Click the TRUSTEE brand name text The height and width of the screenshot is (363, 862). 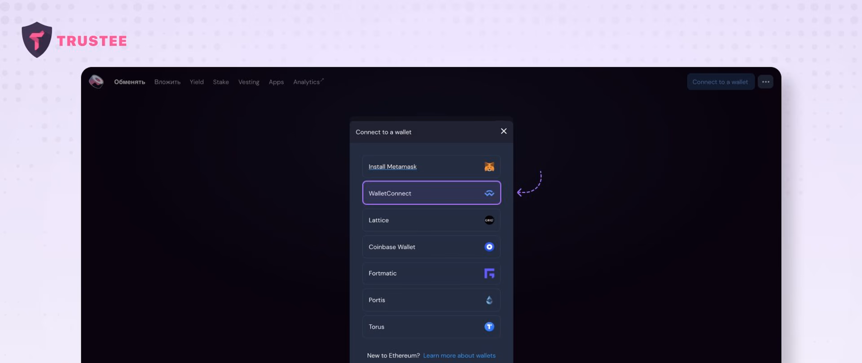click(x=92, y=41)
